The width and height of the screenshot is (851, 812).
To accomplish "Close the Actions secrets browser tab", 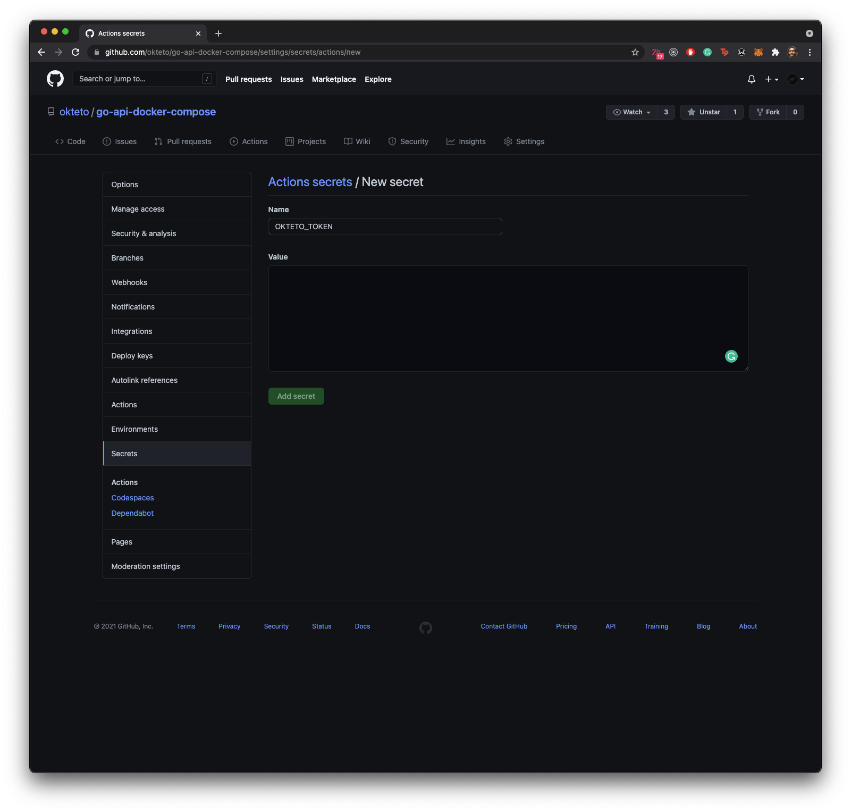I will pyautogui.click(x=198, y=34).
